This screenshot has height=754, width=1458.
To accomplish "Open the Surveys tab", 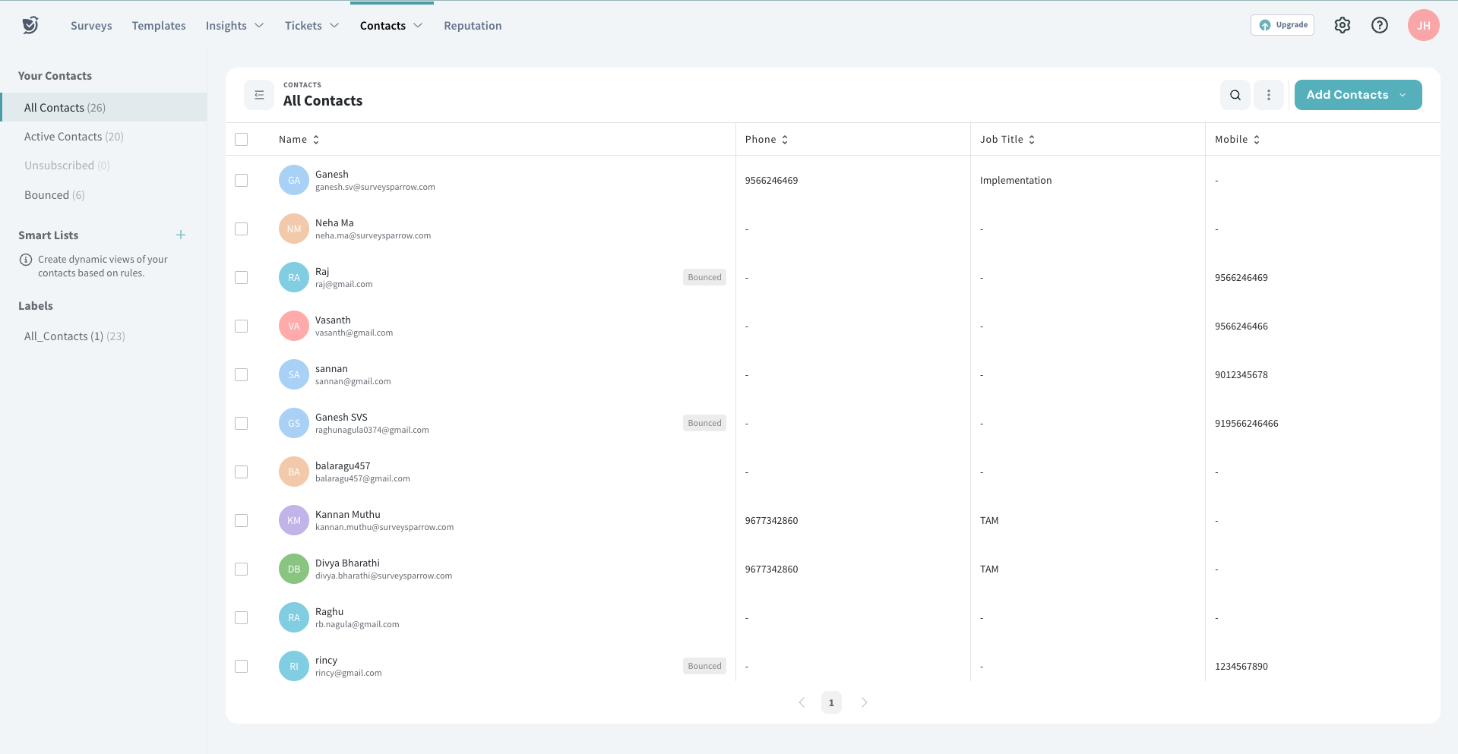I will click(91, 26).
